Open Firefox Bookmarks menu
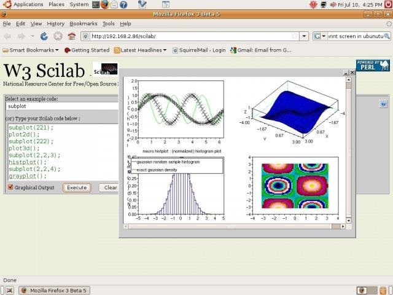 (x=84, y=23)
